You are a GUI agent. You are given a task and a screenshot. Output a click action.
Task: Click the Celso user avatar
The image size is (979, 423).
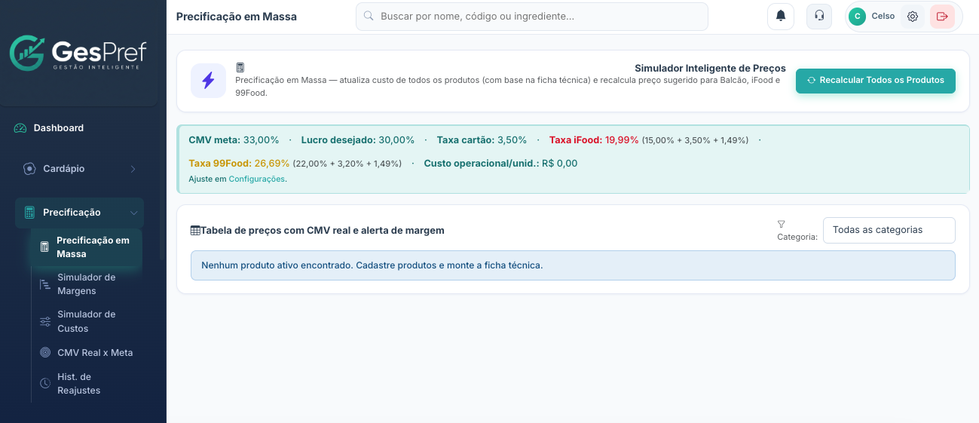857,16
